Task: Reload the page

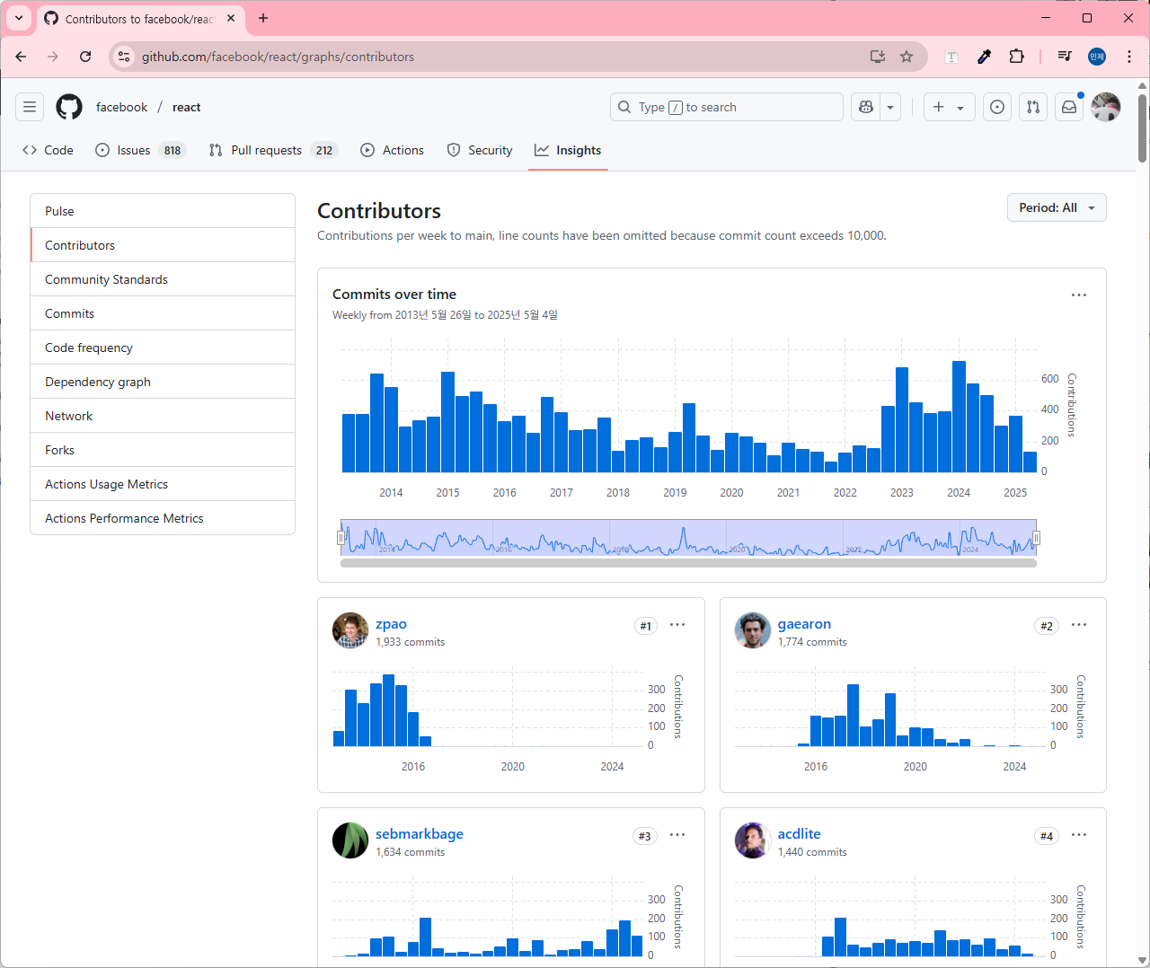Action: pyautogui.click(x=85, y=57)
